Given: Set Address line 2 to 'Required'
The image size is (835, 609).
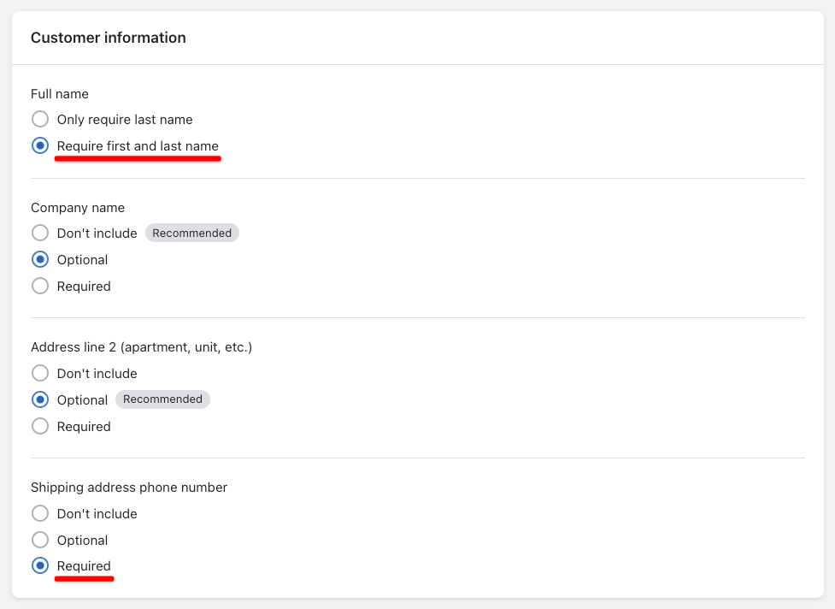Looking at the screenshot, I should [40, 426].
